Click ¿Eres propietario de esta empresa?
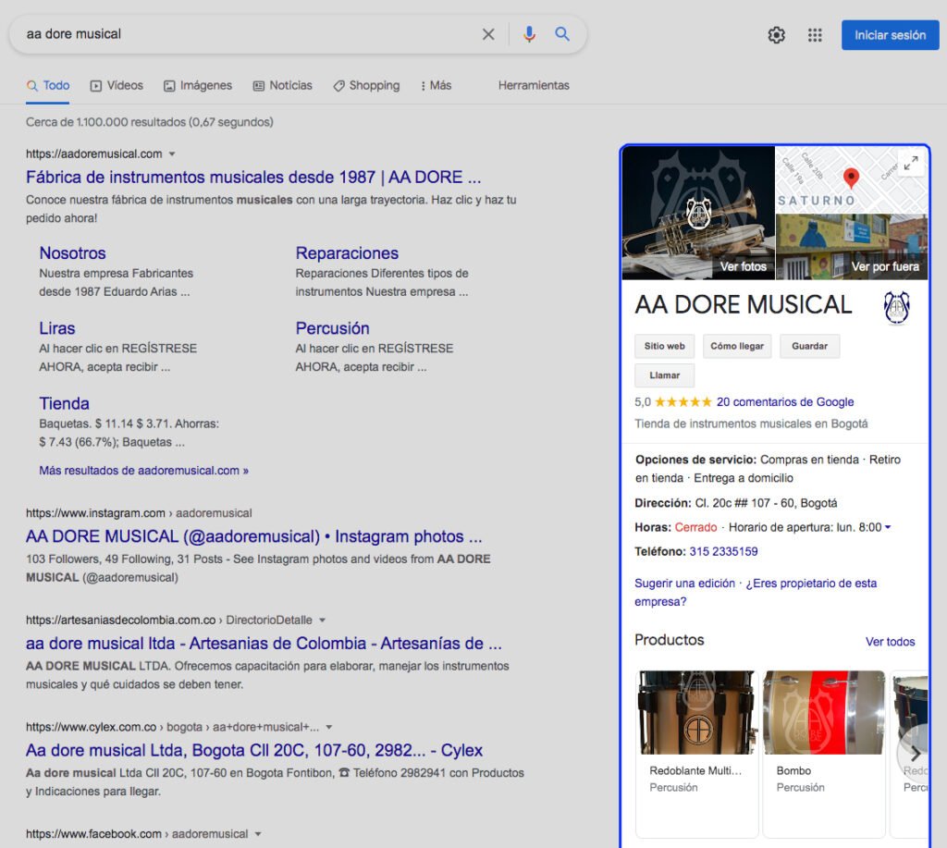This screenshot has width=947, height=848. pyautogui.click(x=756, y=592)
